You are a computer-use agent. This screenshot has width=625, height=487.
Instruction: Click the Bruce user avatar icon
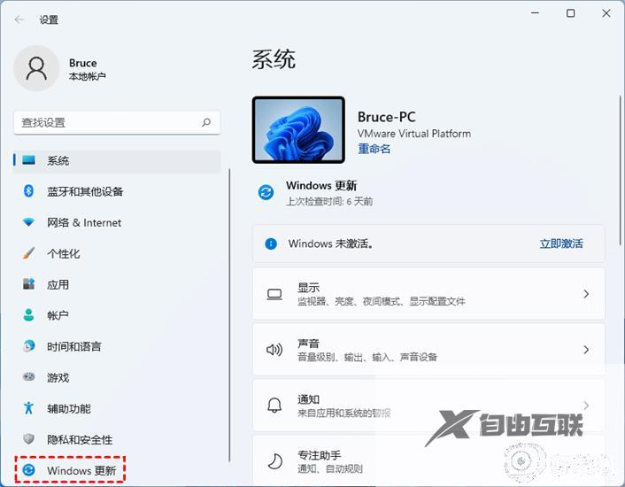coord(36,68)
